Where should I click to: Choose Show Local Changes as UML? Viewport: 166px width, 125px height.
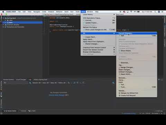[x=98, y=30]
